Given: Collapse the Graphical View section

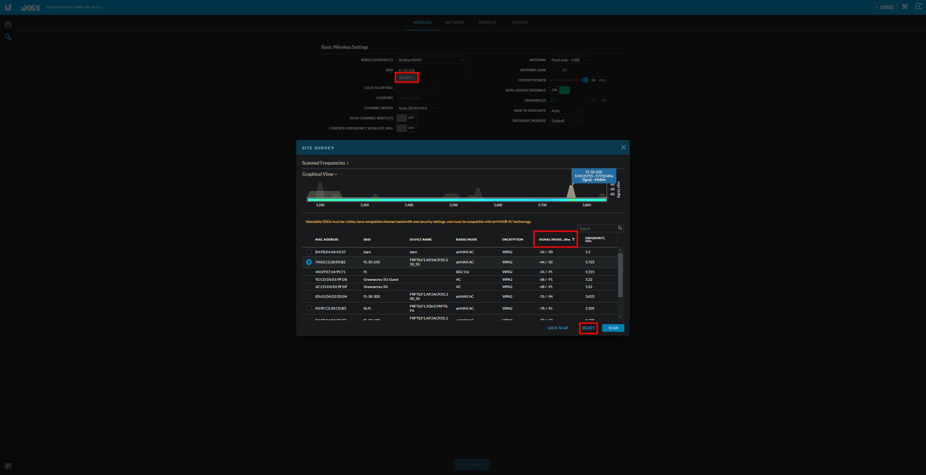Looking at the screenshot, I should coord(319,174).
